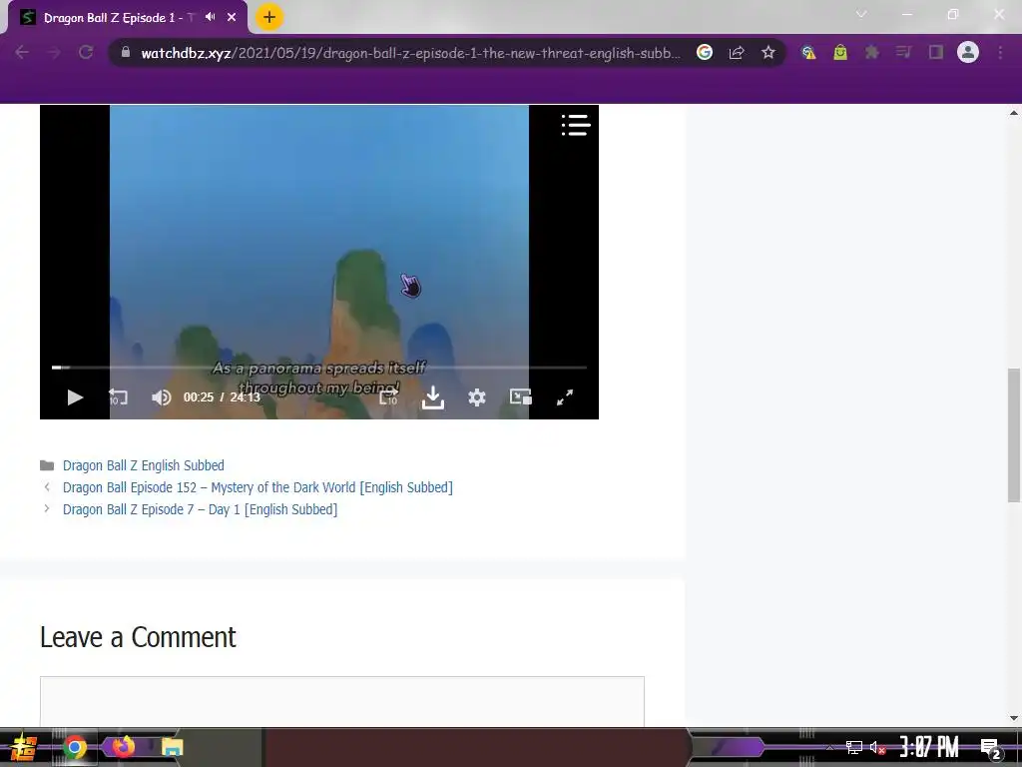Show hidden tray icons chevron
Screen dimensions: 1022x767
(x=829, y=747)
